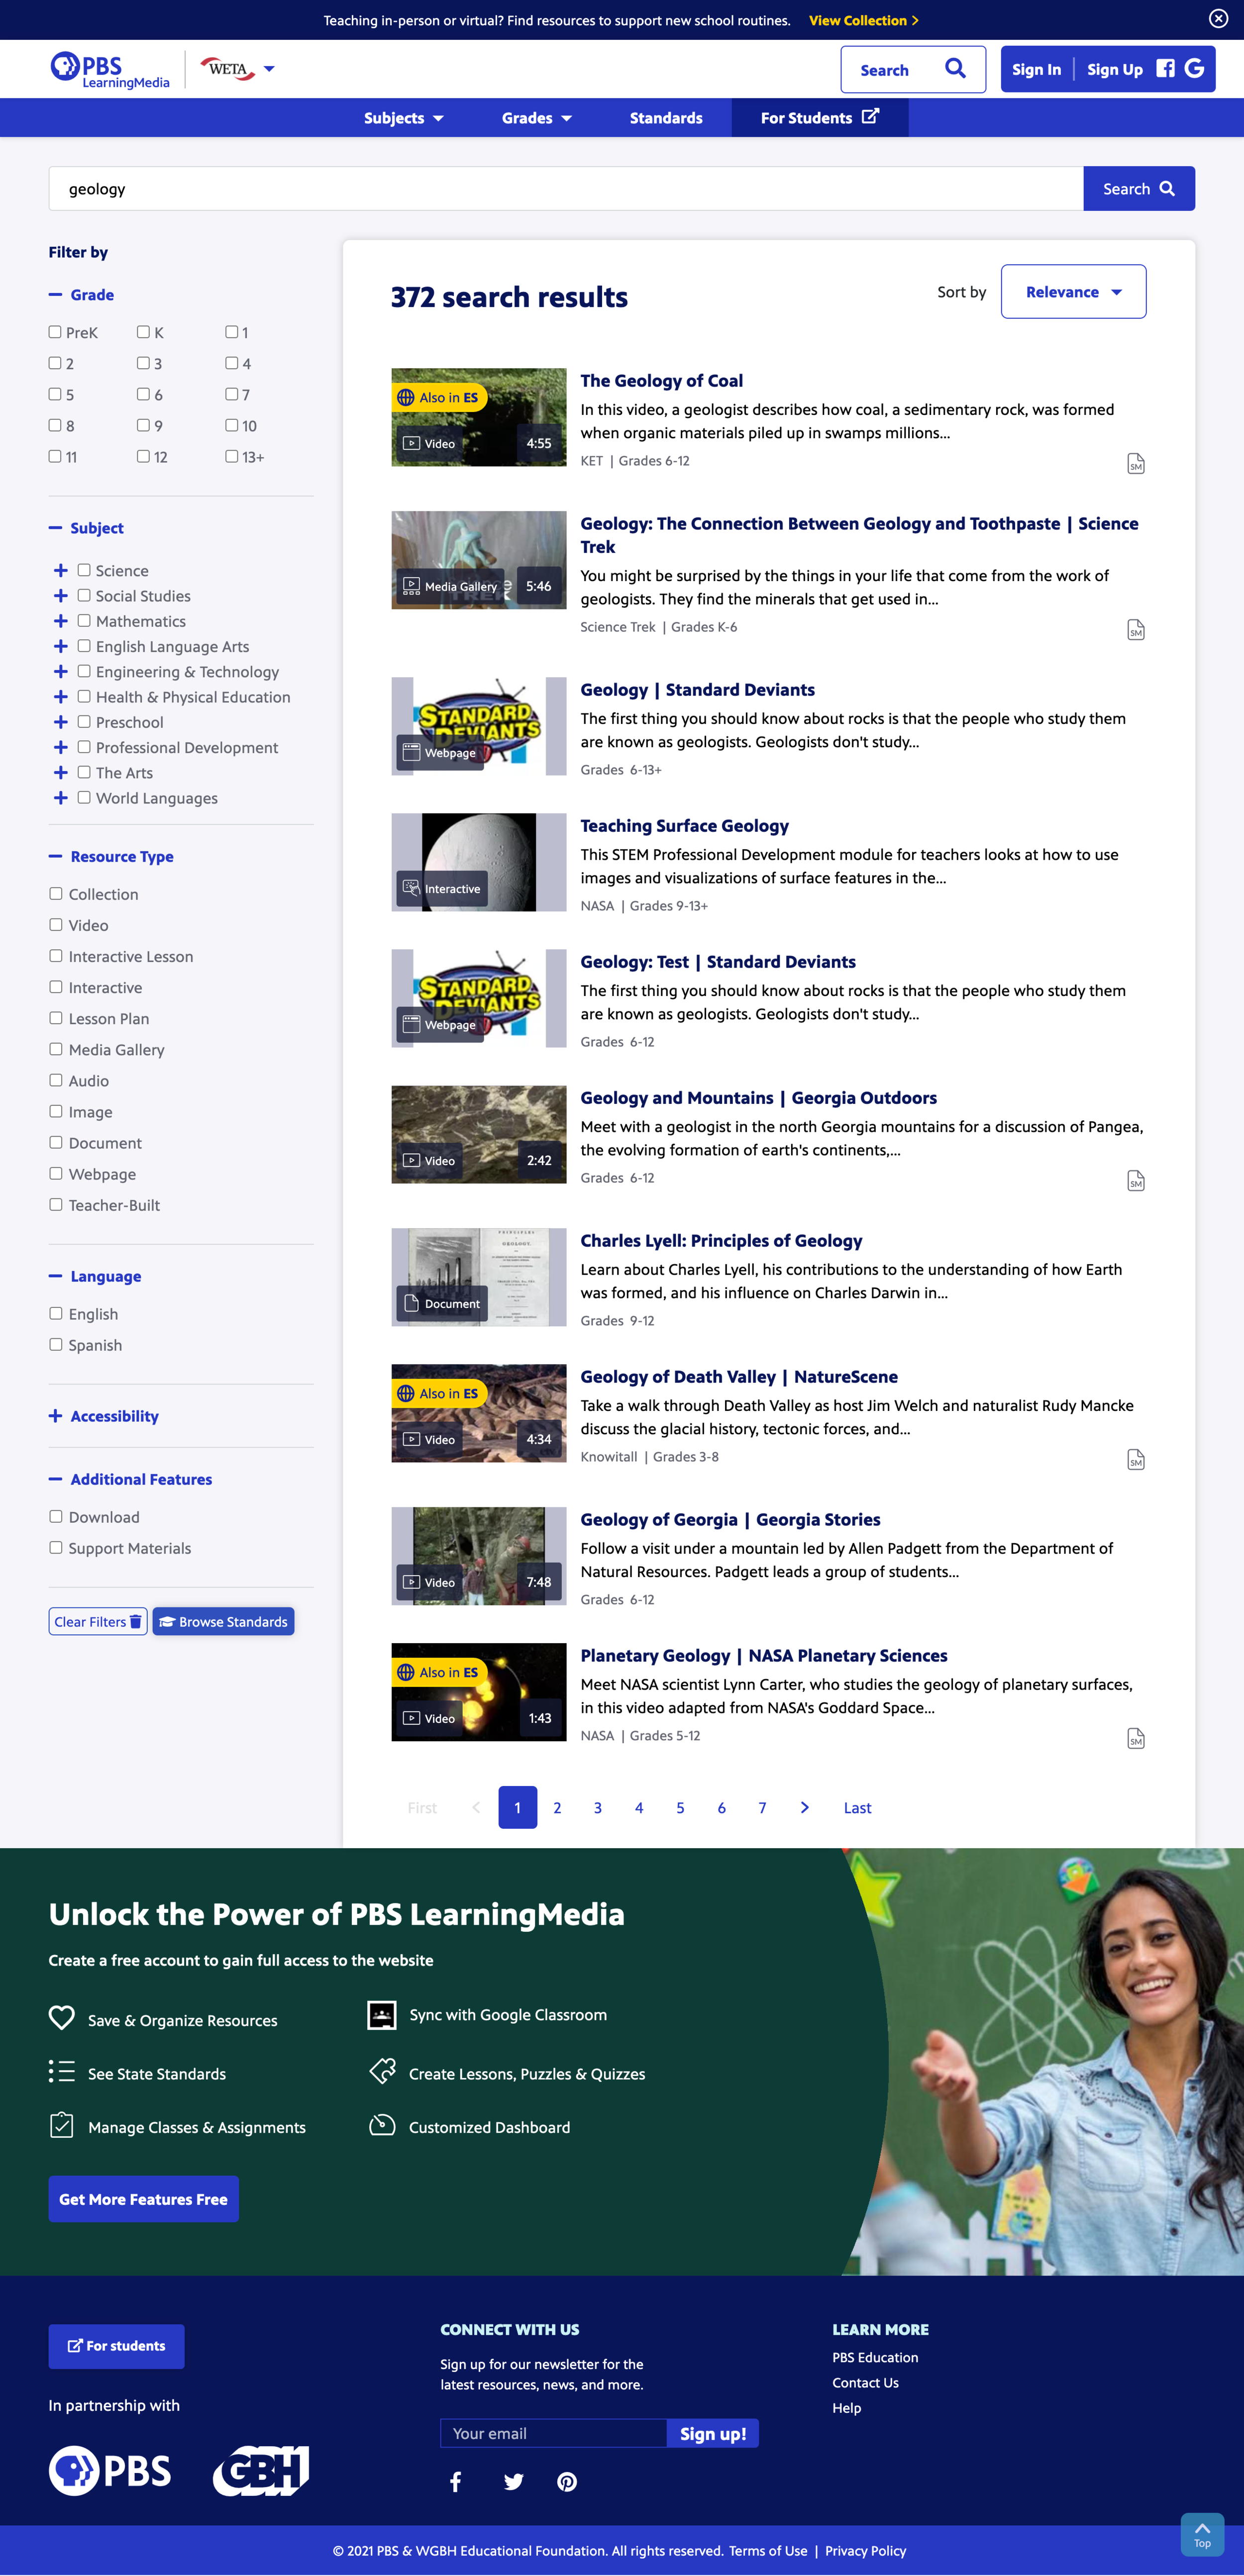
Task: Open the Grades menu
Action: coord(536,118)
